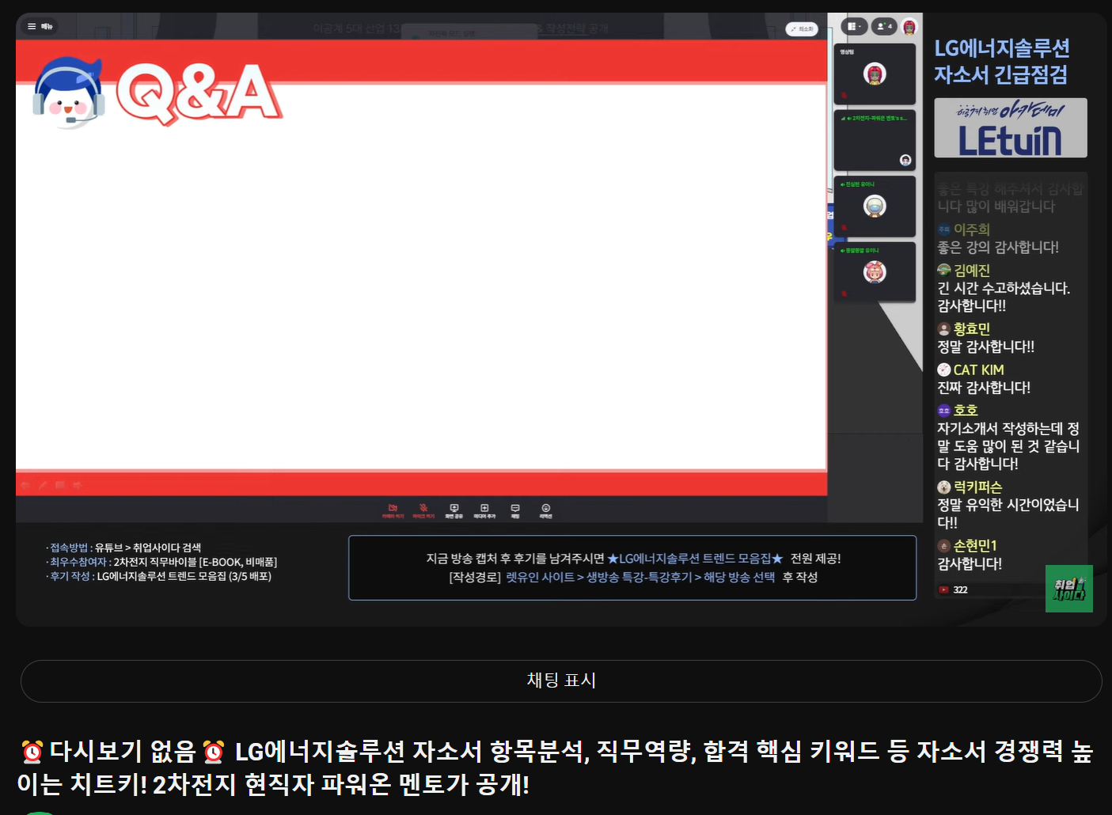Click the 최소화 minimize pill button
1112x815 pixels.
tap(802, 28)
